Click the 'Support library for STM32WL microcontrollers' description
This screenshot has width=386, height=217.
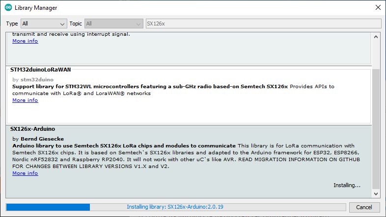coord(150,86)
